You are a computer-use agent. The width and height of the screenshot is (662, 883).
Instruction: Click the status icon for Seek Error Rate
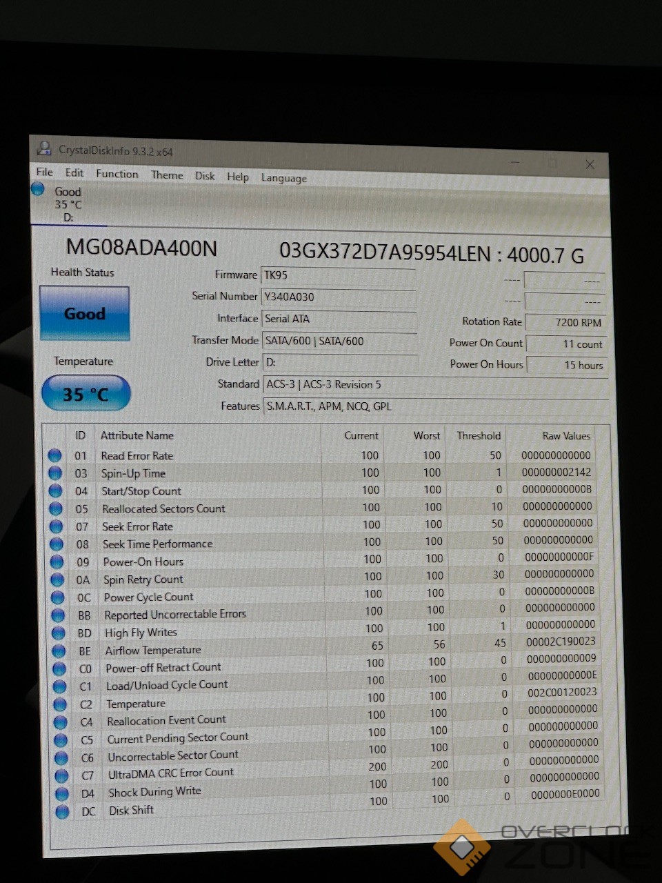point(56,526)
